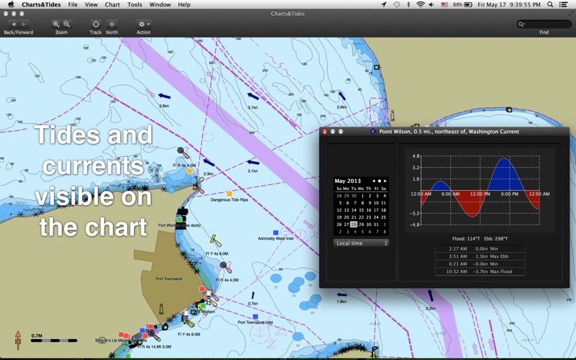Screen dimensions: 576x360
Task: Click the 3:51 AM Max Ebb row
Action: 480,256
